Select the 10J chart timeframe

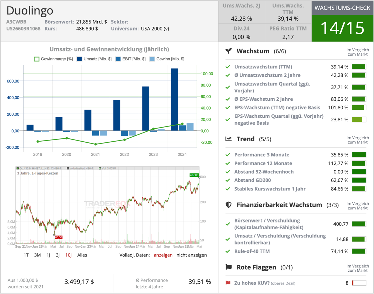coord(68,255)
